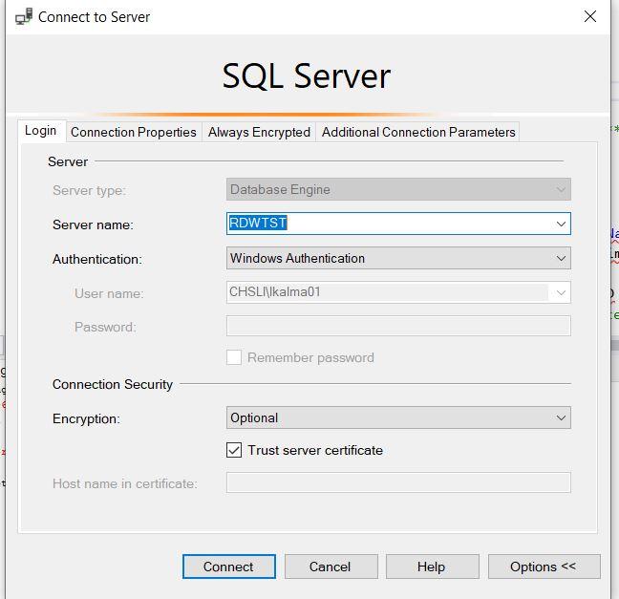Viewport: 619px width, 599px height.
Task: Click Host name in certificate field
Action: point(398,482)
